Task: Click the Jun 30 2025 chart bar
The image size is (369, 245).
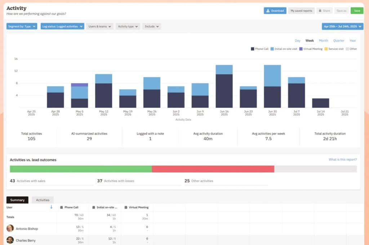Action: [x=272, y=86]
